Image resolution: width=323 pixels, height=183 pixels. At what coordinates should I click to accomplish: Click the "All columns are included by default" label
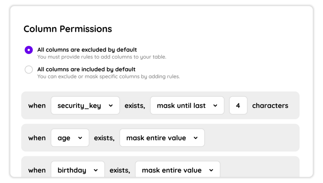(x=86, y=69)
